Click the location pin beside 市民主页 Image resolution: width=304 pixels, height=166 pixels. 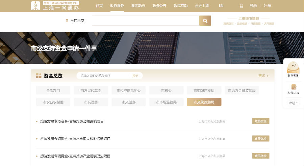click(67, 21)
